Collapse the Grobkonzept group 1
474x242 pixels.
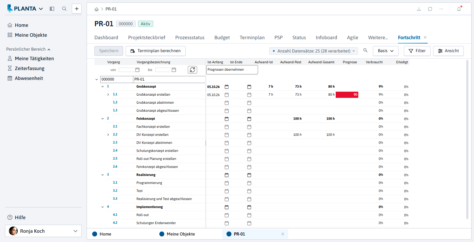[x=102, y=86]
